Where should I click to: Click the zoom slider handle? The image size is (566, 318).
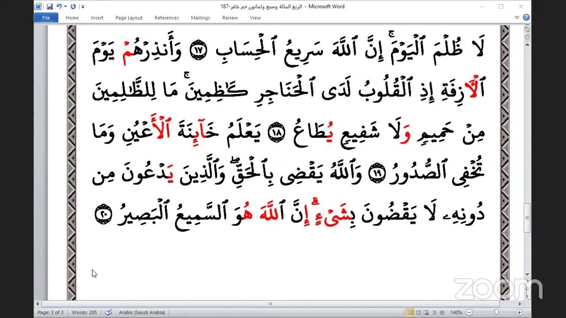[497, 312]
